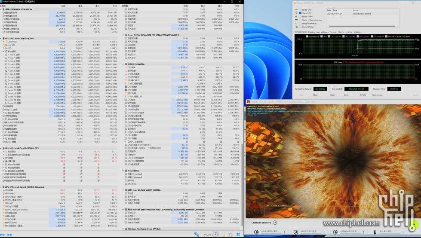Screen dimensions: 421x238
Task: Collapse the GPU [#1] NVIDIA group
Action: click(123, 64)
